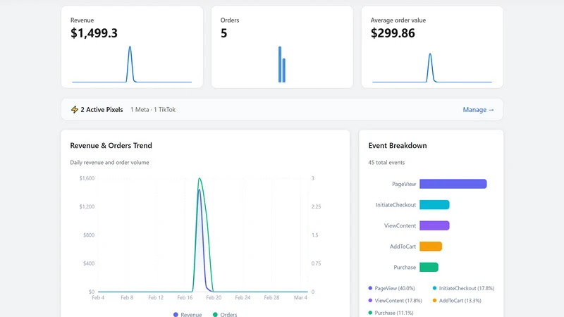This screenshot has height=317, width=564.
Task: Click the $800 y-axis label
Action: 89,235
